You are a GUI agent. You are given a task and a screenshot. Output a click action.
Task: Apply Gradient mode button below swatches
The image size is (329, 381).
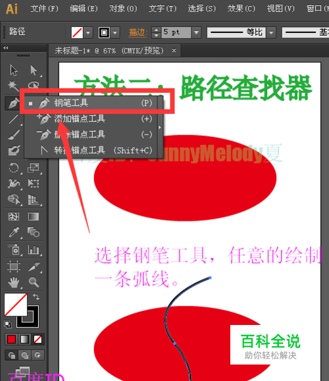(24, 339)
